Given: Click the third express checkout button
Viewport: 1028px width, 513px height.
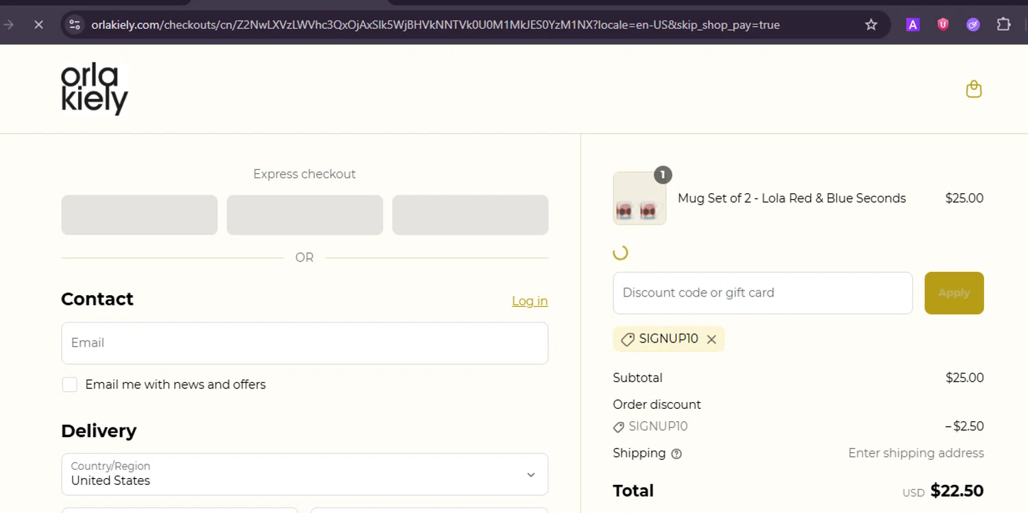Looking at the screenshot, I should point(470,215).
